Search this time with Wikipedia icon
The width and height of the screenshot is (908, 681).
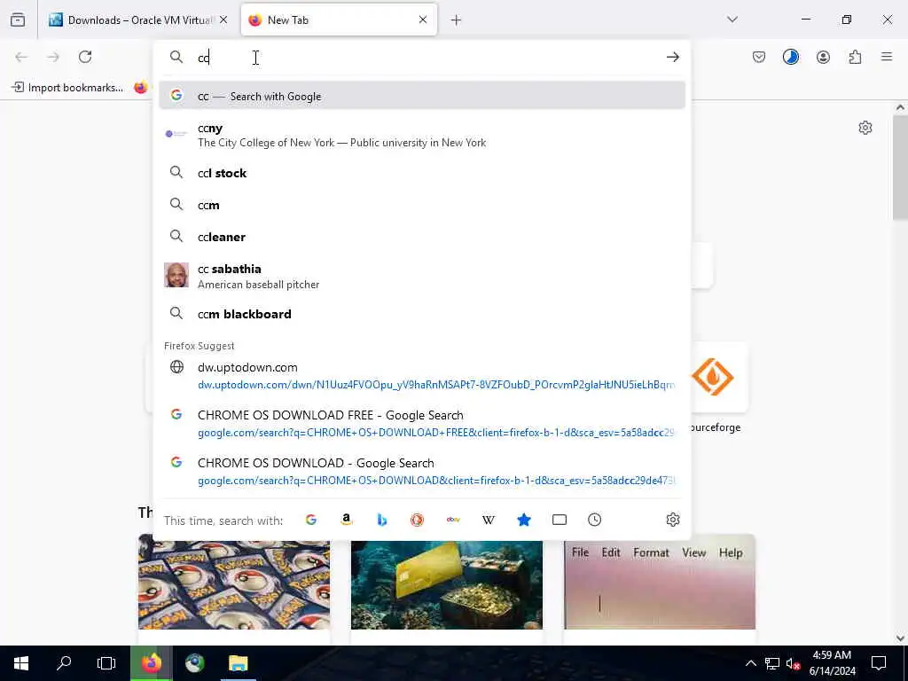tap(489, 520)
